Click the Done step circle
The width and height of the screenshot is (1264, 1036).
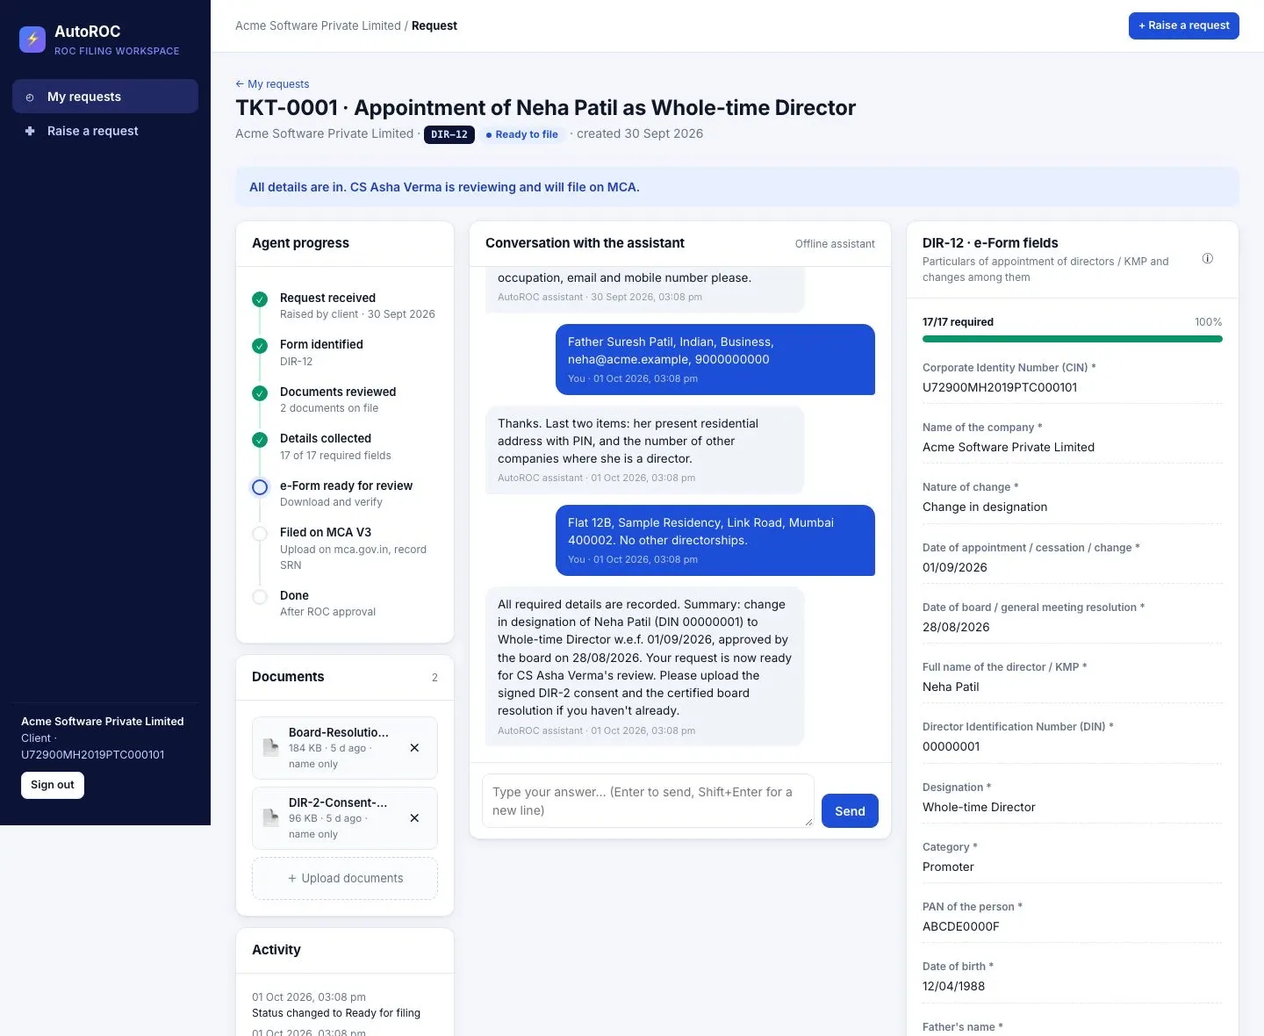point(260,597)
